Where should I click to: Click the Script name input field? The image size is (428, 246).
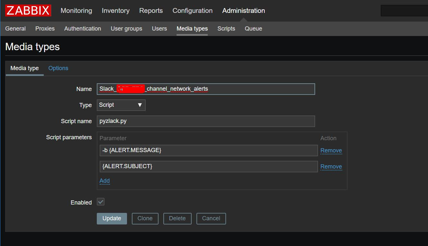tap(205, 121)
